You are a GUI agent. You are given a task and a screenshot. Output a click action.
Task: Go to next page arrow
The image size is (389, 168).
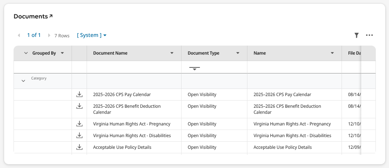click(49, 35)
